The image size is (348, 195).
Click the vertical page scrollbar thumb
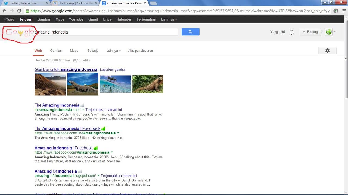pos(346,59)
